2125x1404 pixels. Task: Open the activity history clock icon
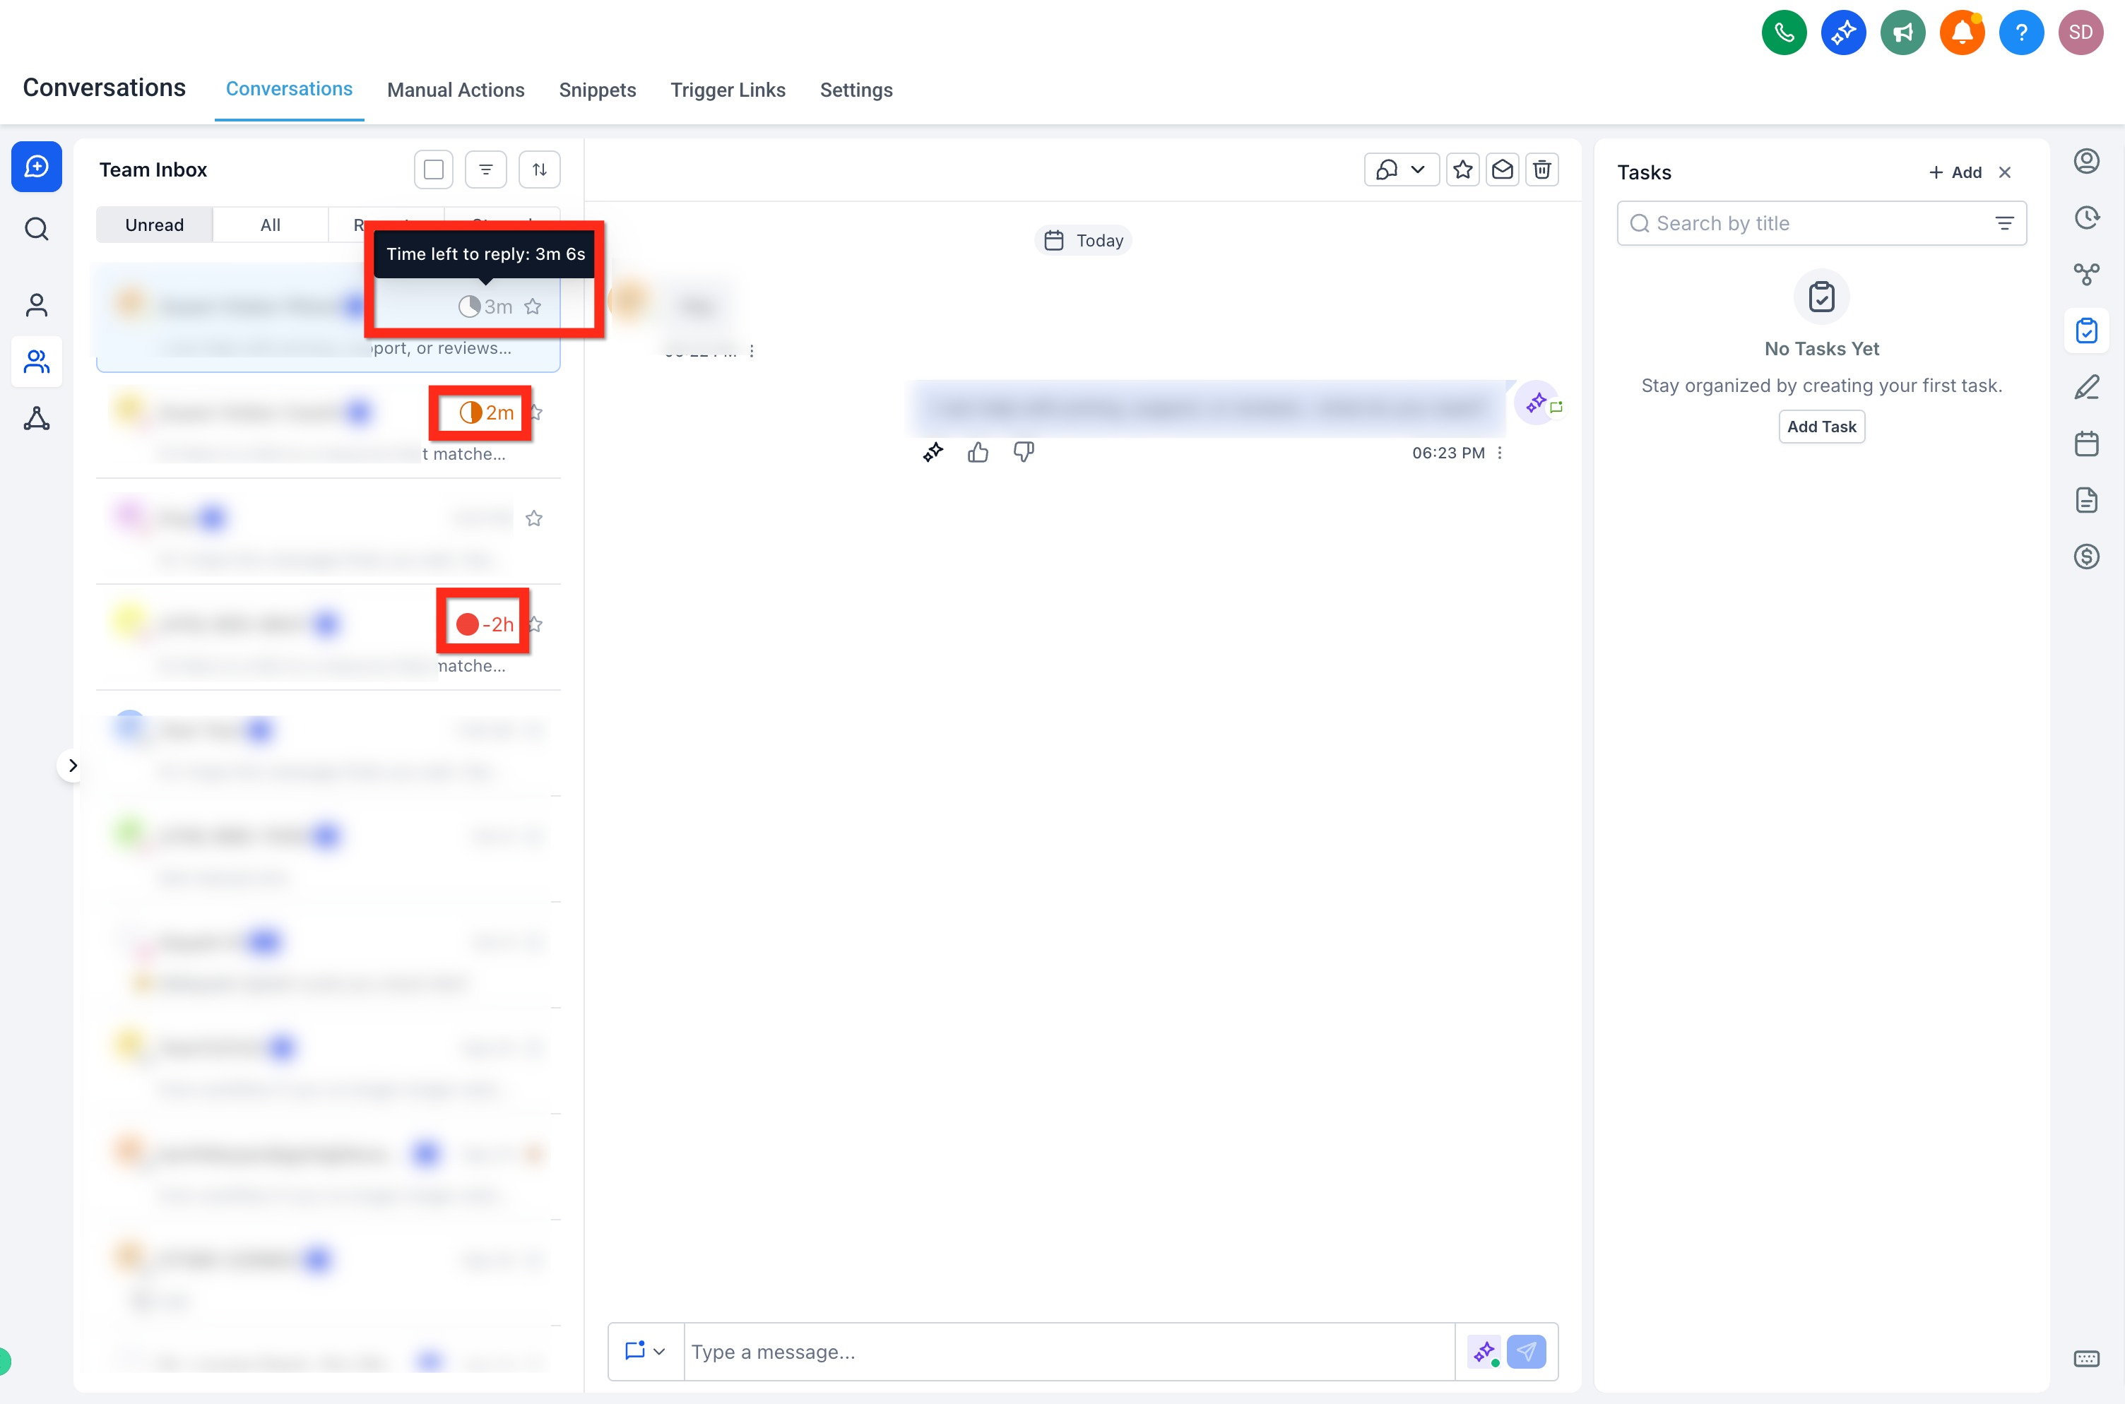(2086, 218)
